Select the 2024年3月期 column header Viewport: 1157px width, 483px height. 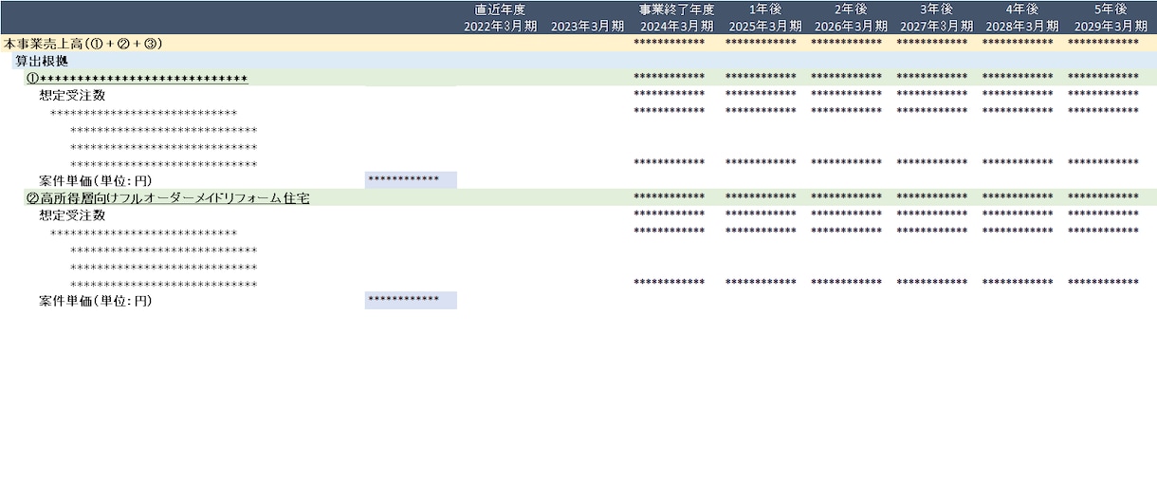coord(676,26)
